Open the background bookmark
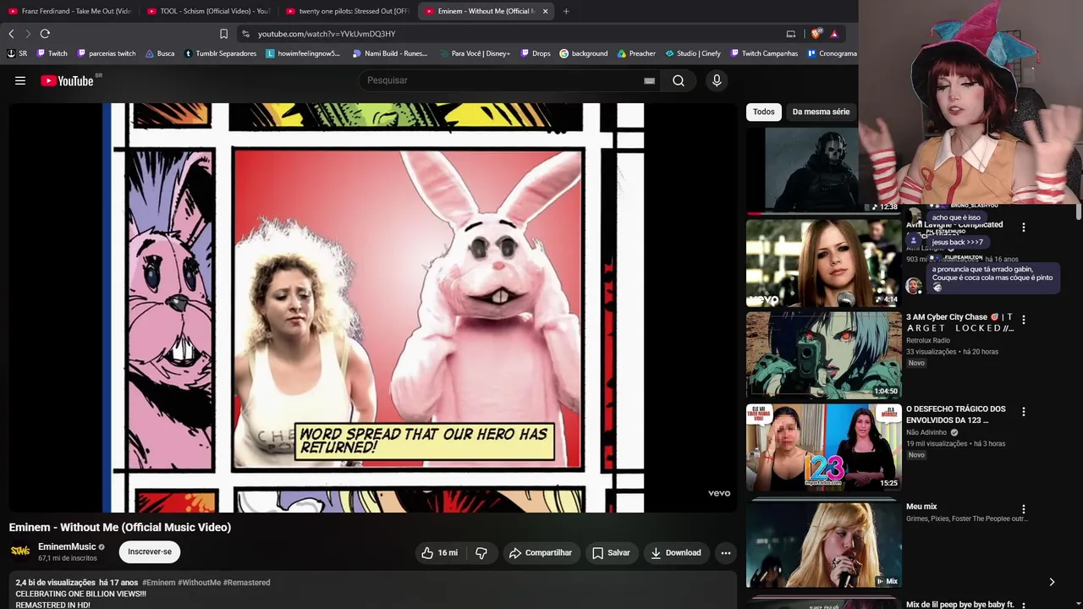1083x609 pixels. coord(584,53)
